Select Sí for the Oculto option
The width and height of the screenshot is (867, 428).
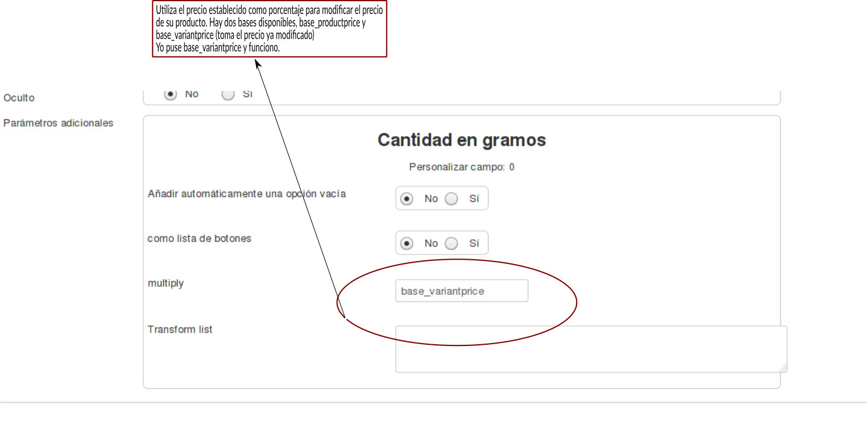[x=228, y=94]
